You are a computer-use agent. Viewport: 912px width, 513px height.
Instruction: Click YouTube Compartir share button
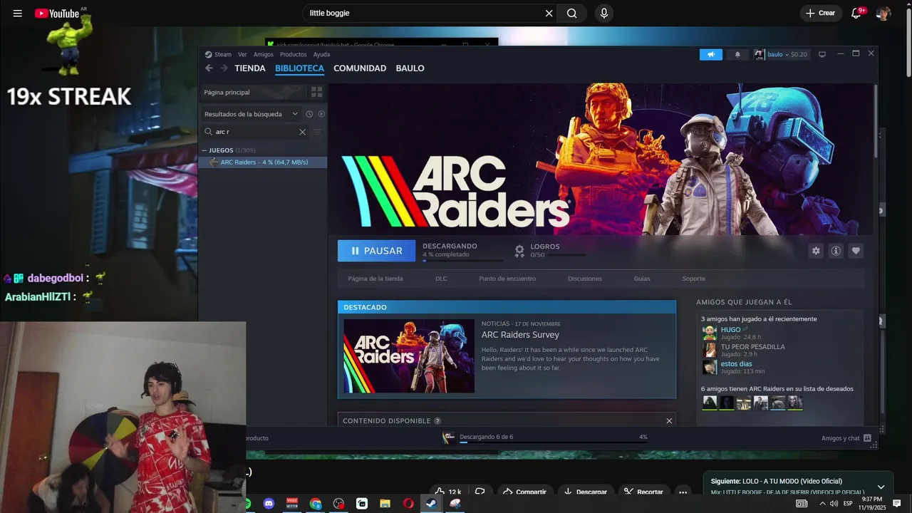(x=524, y=492)
